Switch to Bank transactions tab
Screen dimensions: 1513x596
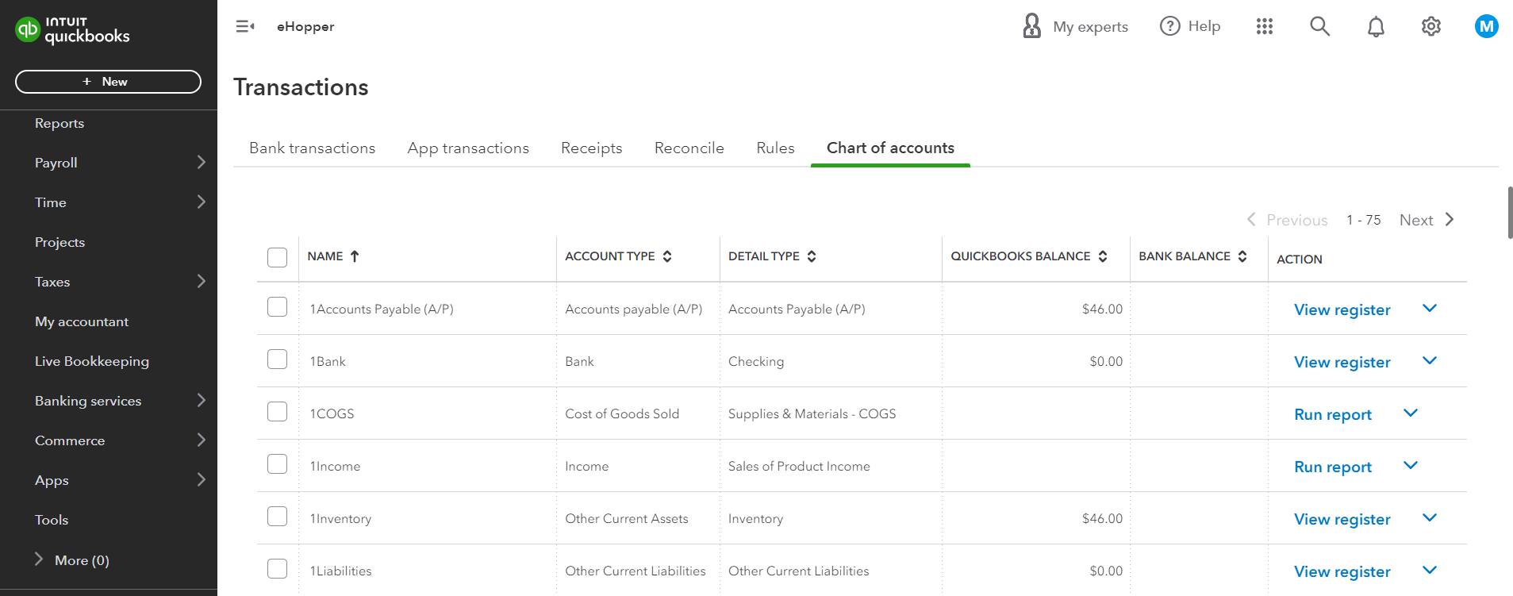tap(312, 148)
